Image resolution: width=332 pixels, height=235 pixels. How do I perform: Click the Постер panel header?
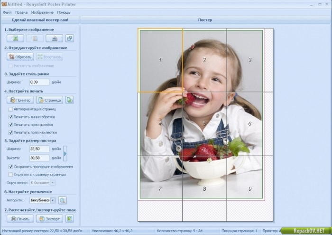click(x=205, y=20)
